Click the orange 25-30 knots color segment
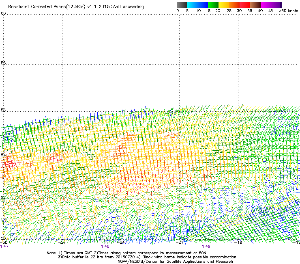 coord(234,5)
